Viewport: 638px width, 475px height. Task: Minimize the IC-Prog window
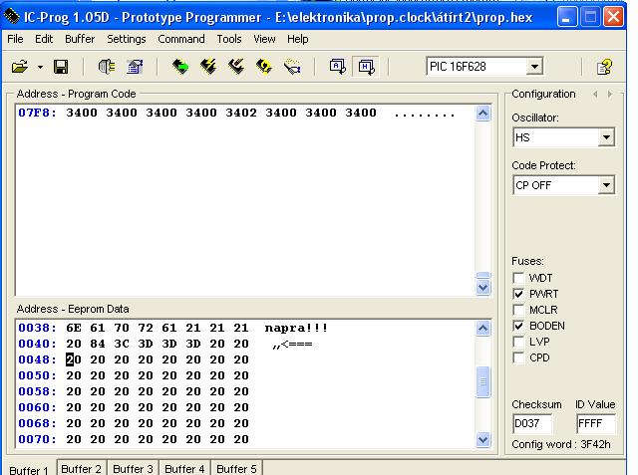[x=566, y=17]
